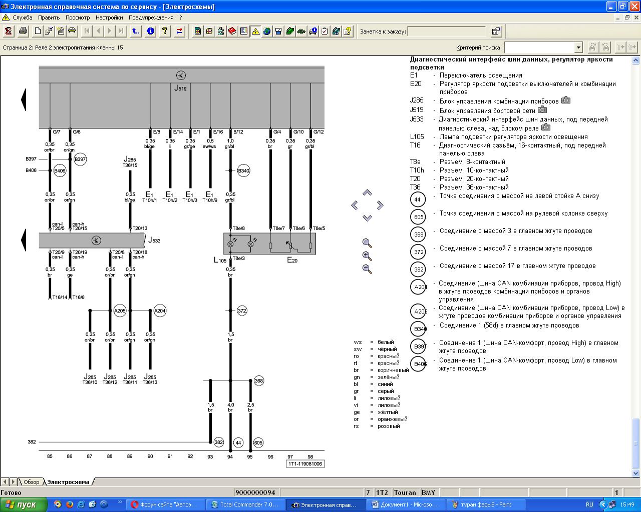Click the plain magnifier icon above zoom-in
The height and width of the screenshot is (512, 641).
coord(367,243)
